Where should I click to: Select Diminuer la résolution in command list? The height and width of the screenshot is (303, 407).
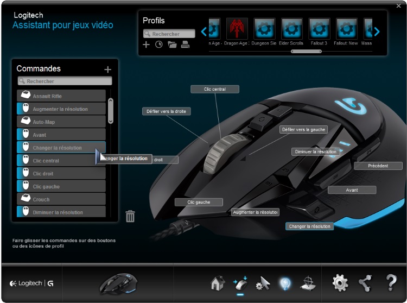tap(61, 212)
